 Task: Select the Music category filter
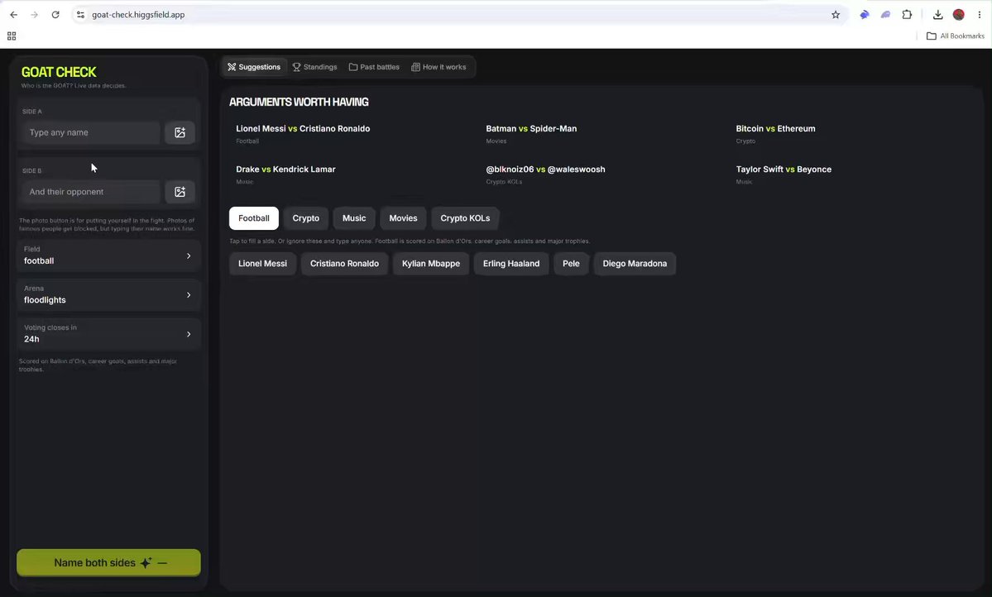pos(354,218)
